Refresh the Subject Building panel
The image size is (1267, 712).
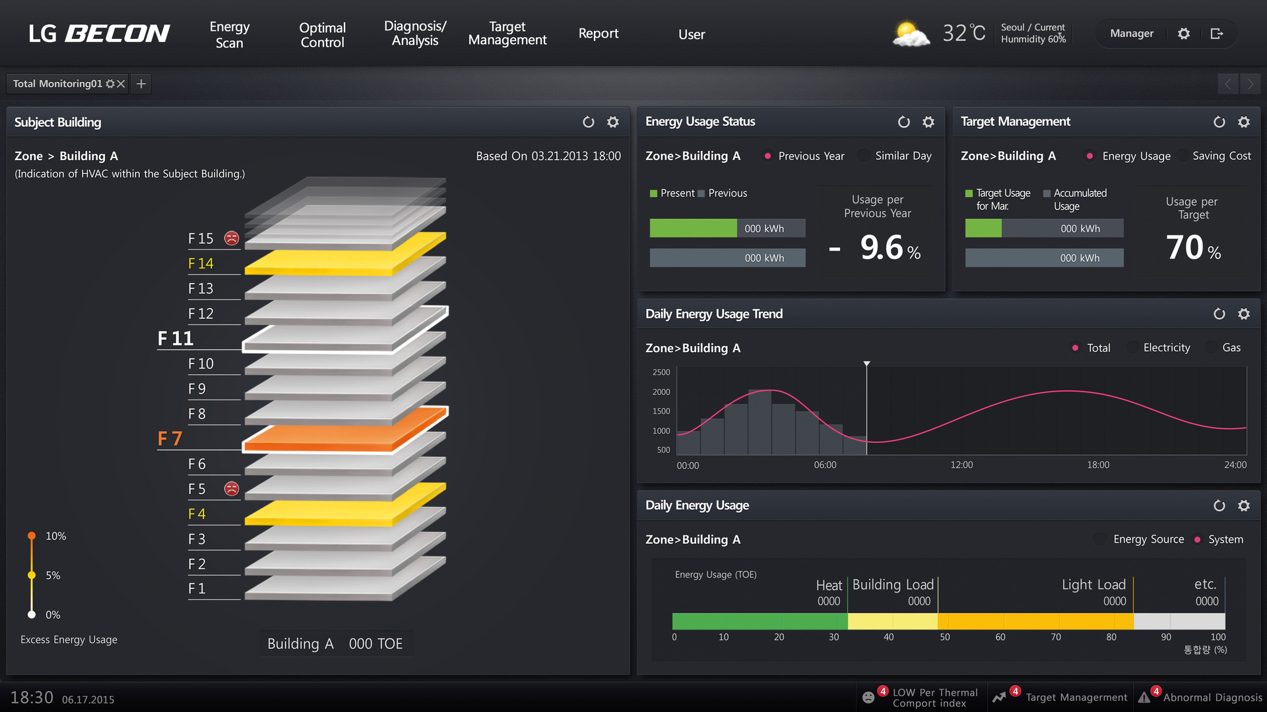[588, 122]
